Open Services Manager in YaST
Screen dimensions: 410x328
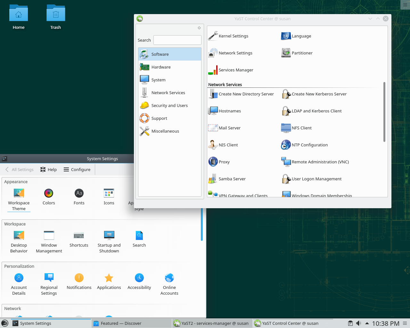coord(231,70)
